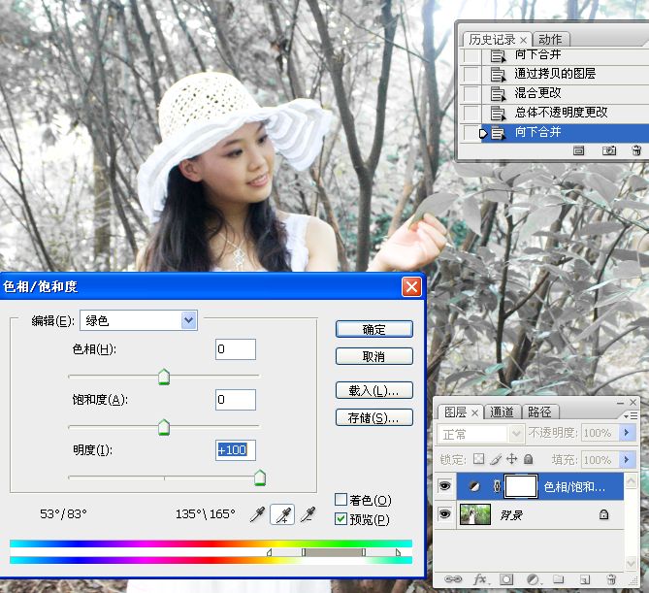Enable the 着色 colorize checkbox

point(341,500)
